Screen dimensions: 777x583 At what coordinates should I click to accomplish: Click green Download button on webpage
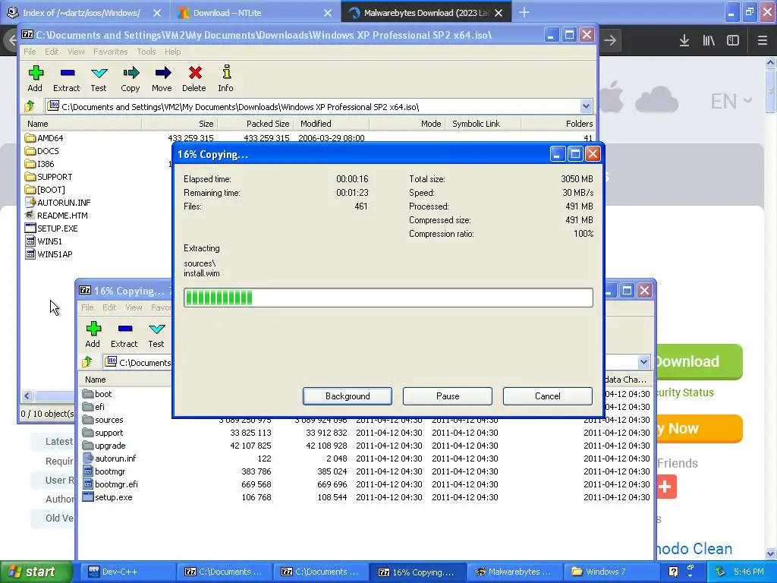[x=699, y=361]
